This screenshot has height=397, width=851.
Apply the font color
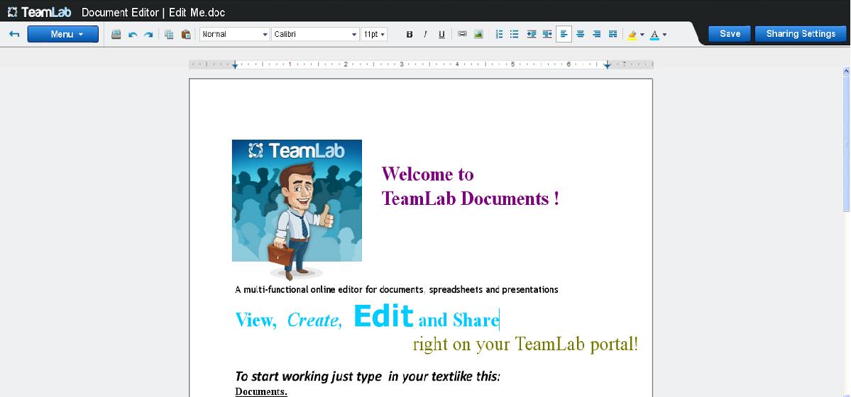coord(654,35)
